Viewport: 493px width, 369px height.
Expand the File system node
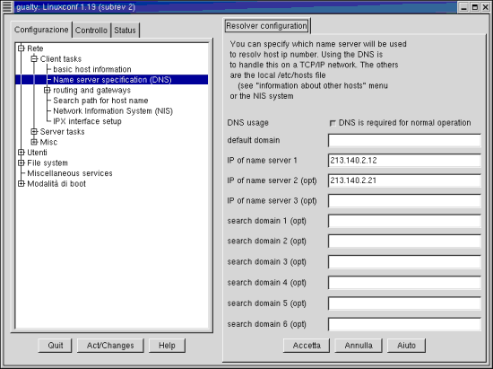coord(22,163)
